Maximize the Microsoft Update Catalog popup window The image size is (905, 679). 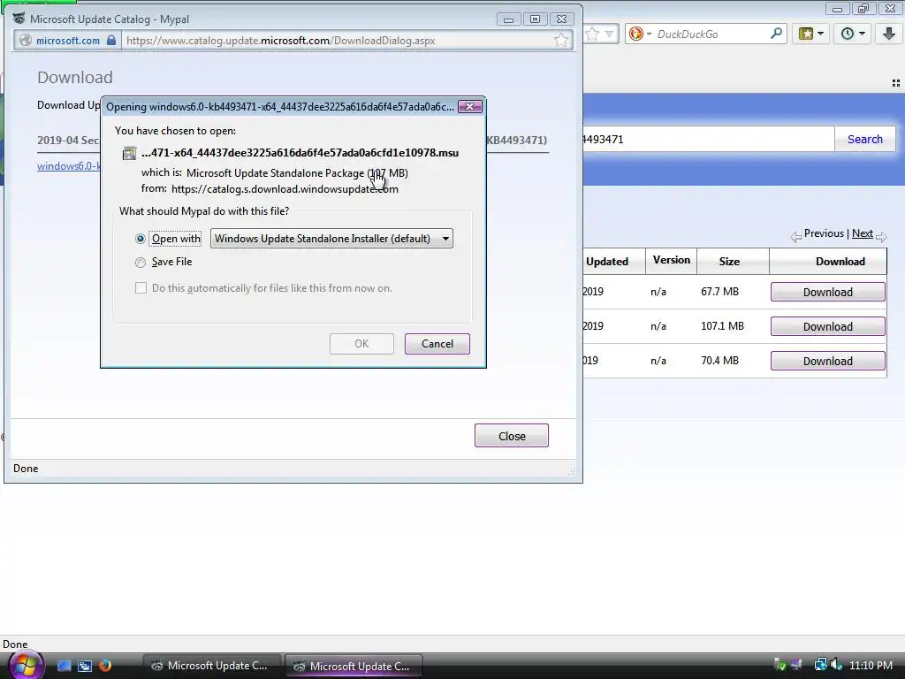click(535, 19)
